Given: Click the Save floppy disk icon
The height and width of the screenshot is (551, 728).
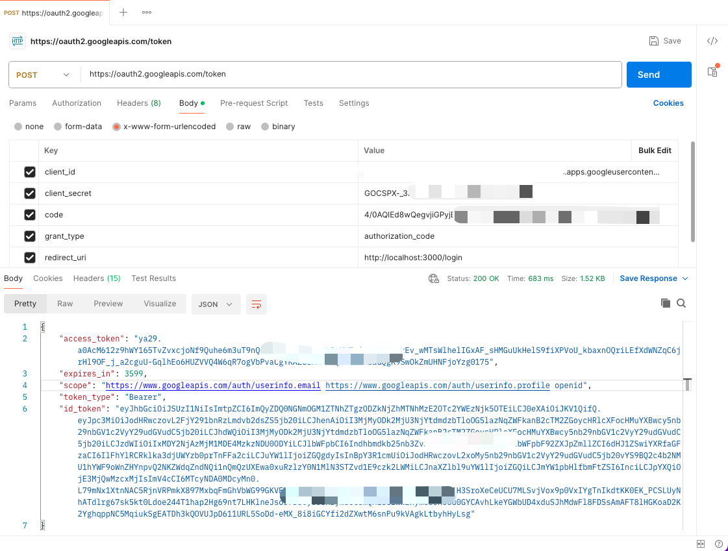Looking at the screenshot, I should 654,41.
